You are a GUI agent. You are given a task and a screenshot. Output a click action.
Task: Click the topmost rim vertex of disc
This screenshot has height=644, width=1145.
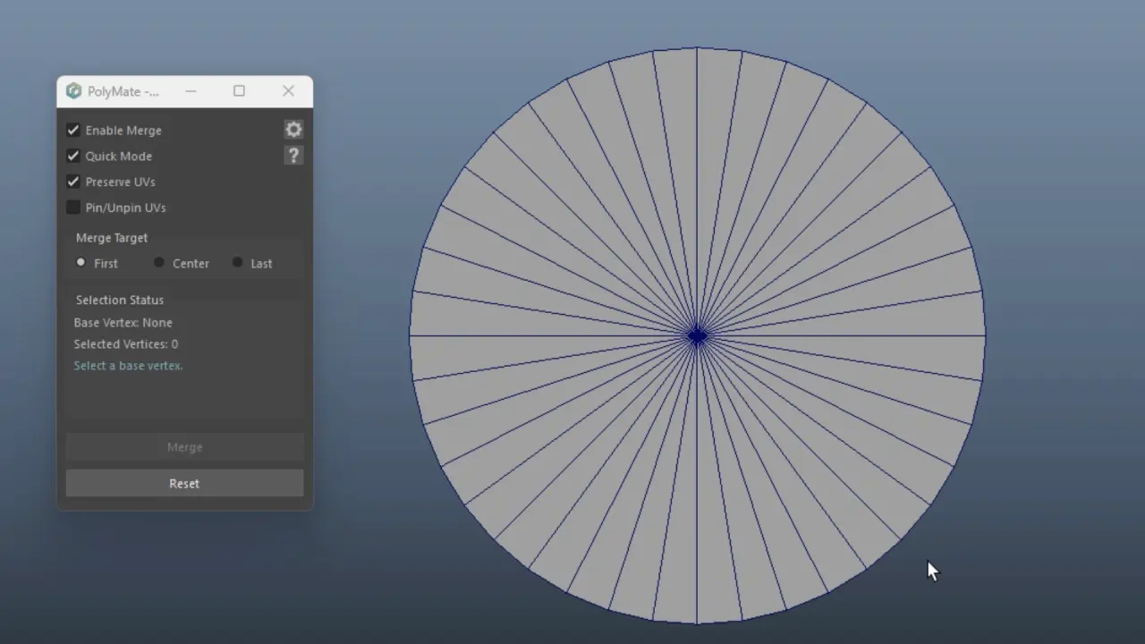tap(698, 48)
